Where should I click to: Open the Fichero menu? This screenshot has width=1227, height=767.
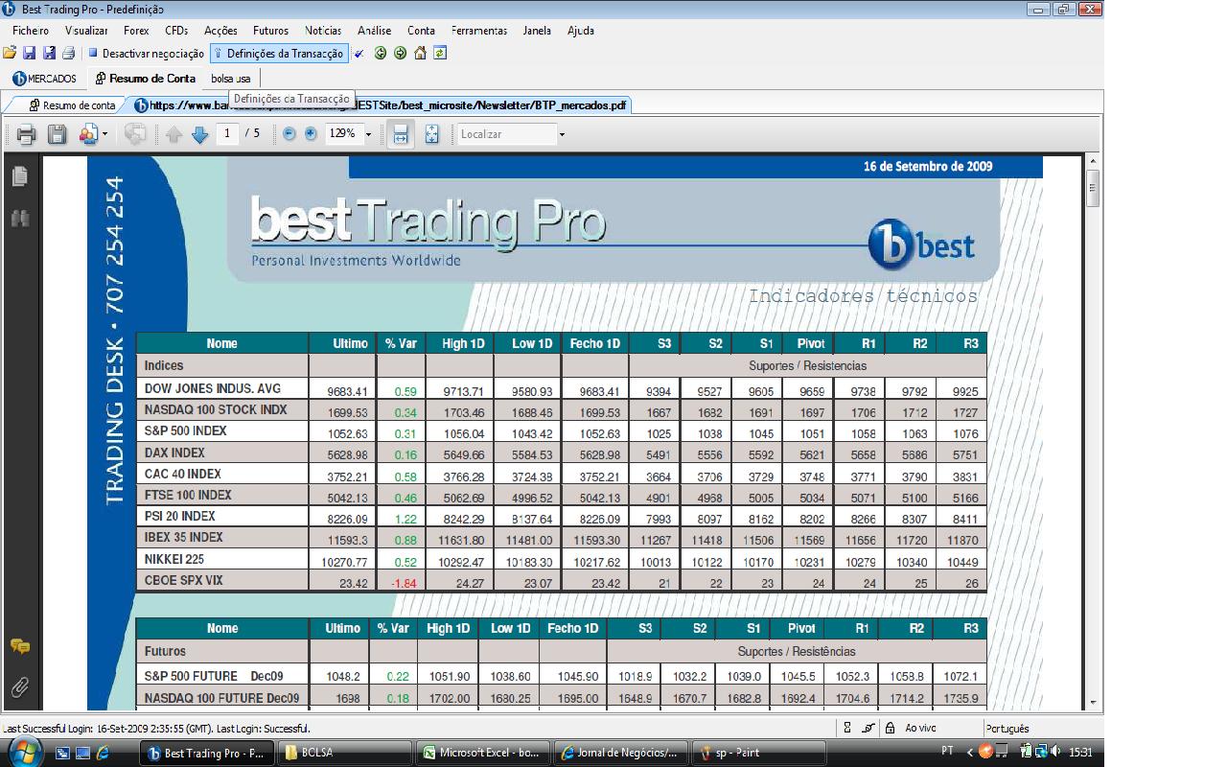[x=31, y=31]
